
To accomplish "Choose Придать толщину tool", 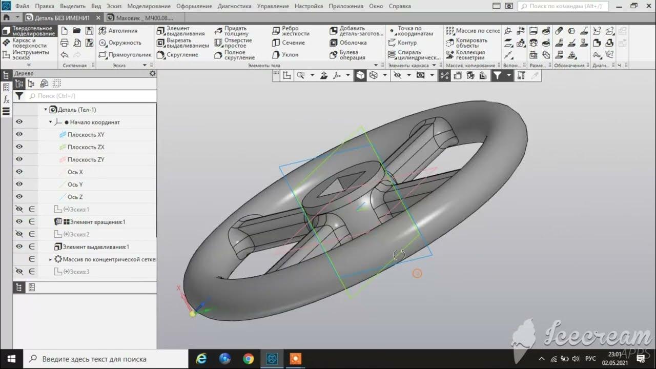I will click(231, 31).
